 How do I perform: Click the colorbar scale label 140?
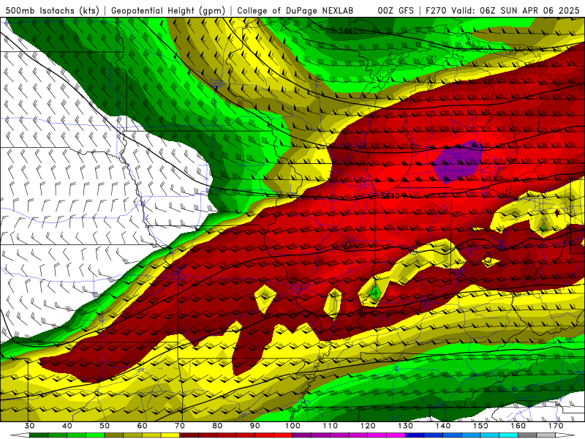coord(443,426)
